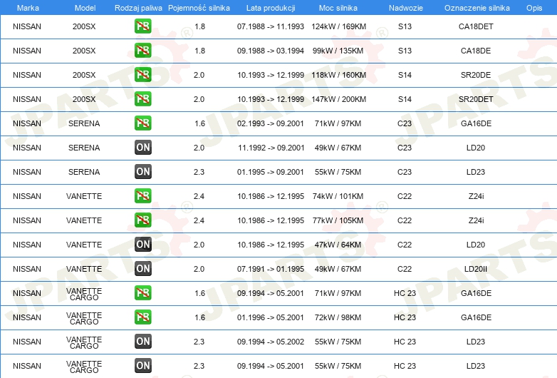Click the Model column header
Image resolution: width=557 pixels, height=378 pixels.
point(85,8)
